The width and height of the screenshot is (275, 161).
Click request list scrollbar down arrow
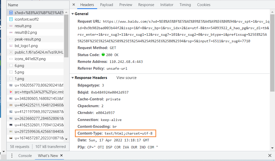click(66, 139)
